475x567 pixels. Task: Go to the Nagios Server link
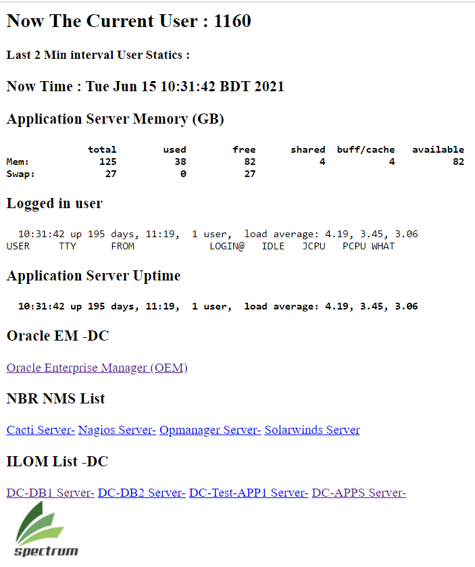117,430
